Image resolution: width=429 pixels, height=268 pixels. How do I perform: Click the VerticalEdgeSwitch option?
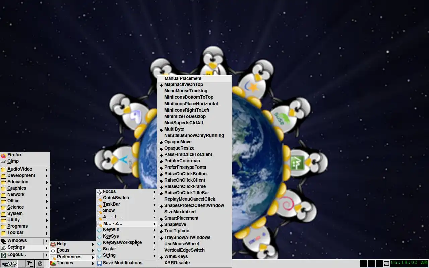point(194,250)
